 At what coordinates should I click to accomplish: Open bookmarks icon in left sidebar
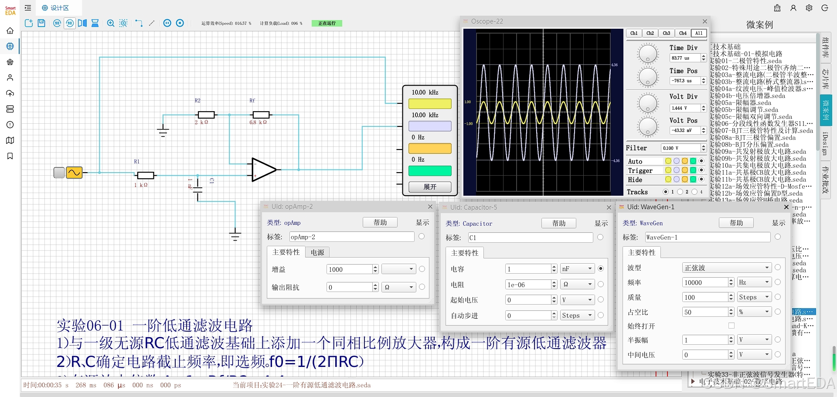point(10,156)
